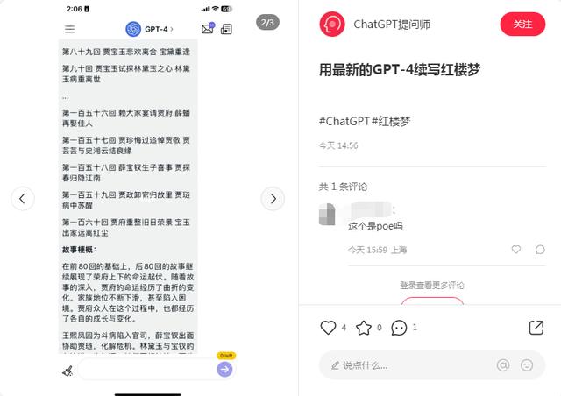Go to next image with right arrow

click(x=273, y=199)
